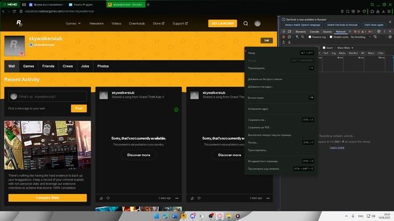This screenshot has width=394, height=221.
Task: Open the Windows Start button
Action: [156, 216]
